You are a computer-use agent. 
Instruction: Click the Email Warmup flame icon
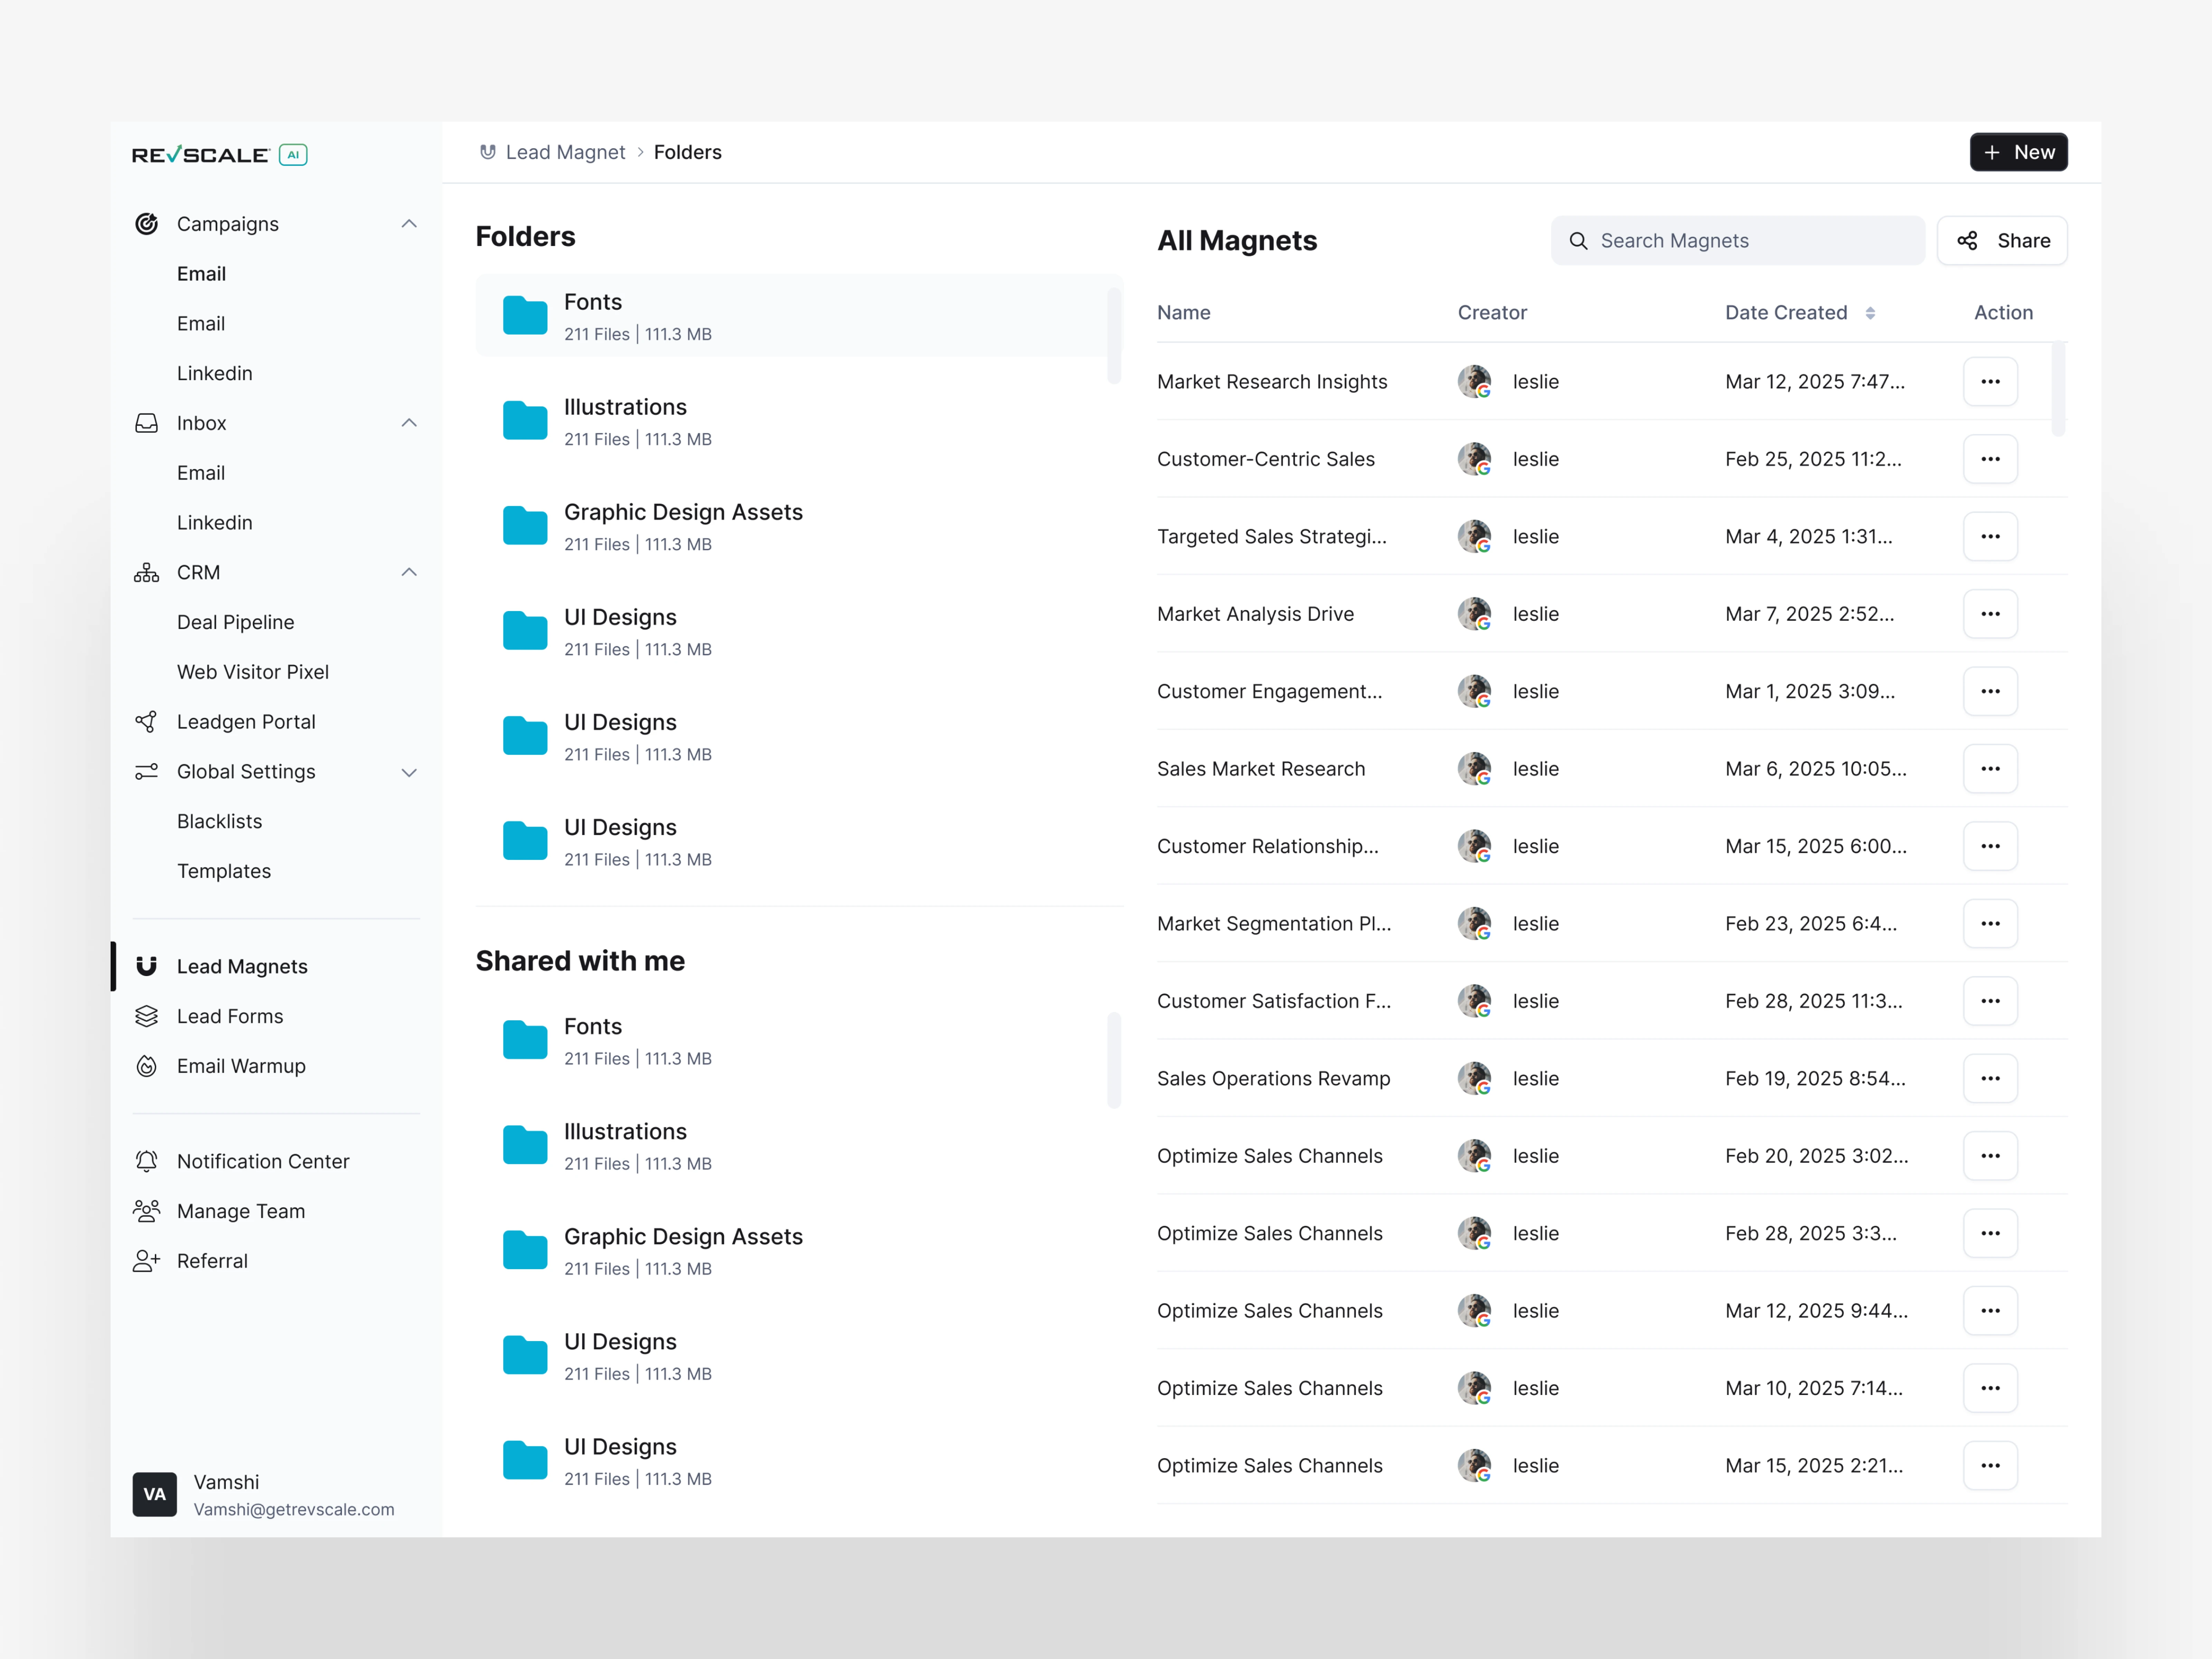click(147, 1066)
